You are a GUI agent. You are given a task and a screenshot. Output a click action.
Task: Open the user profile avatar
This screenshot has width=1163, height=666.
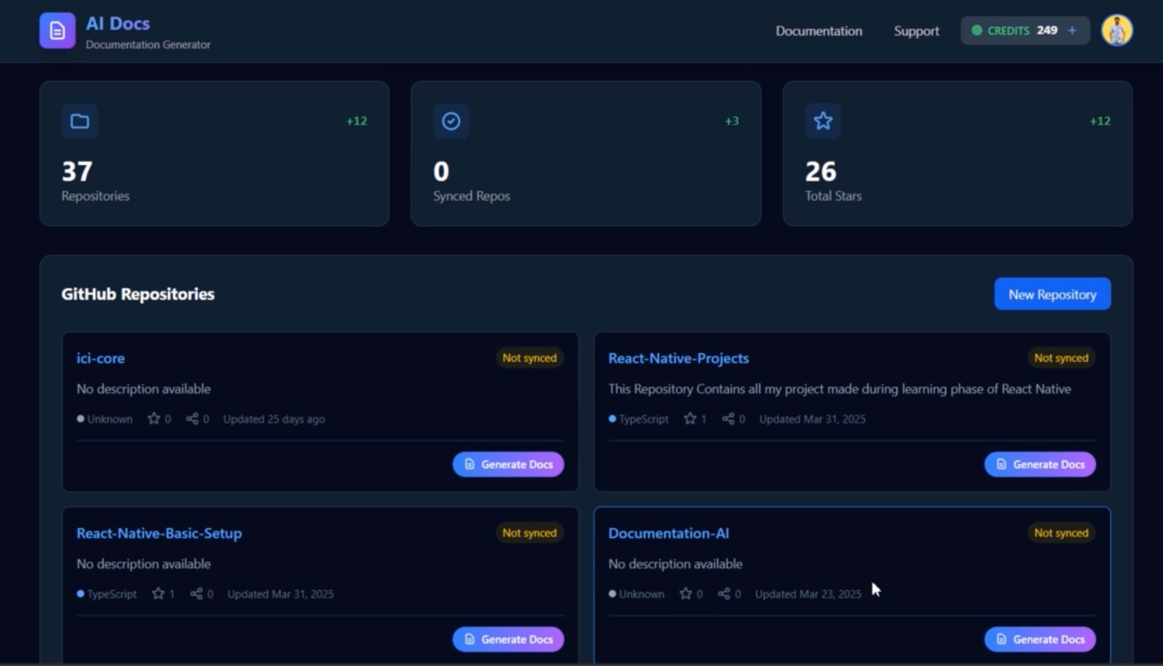pyautogui.click(x=1117, y=31)
